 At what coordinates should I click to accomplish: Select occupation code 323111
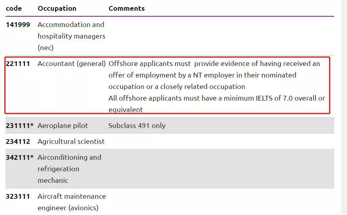coord(18,196)
